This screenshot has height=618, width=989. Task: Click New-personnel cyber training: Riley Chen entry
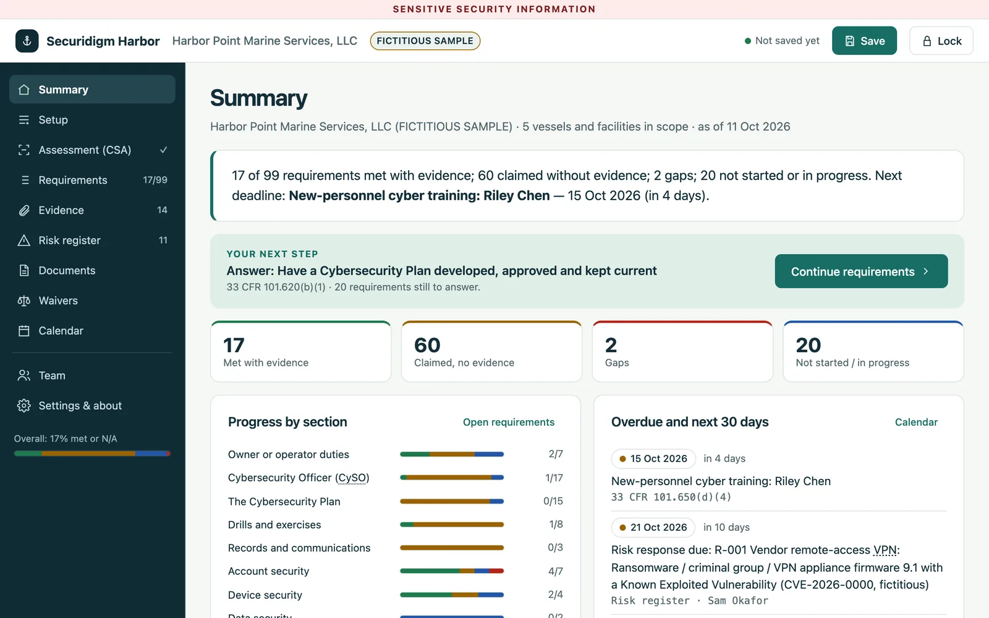coord(721,481)
